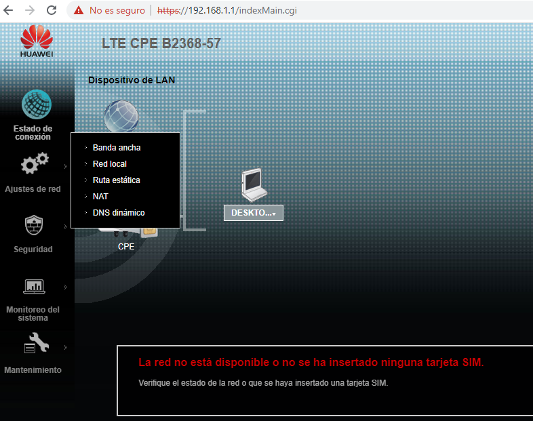The image size is (533, 421).
Task: Click the red not-secure warning triangle
Action: pyautogui.click(x=79, y=11)
